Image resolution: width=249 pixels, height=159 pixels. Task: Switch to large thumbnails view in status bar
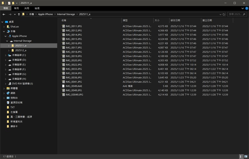click(x=246, y=157)
